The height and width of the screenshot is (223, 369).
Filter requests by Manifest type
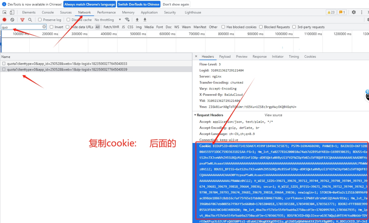point(200,27)
